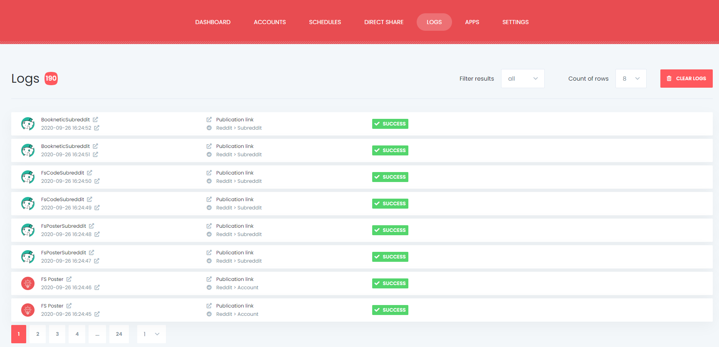
Task: Open the Filter results dropdown
Action: [x=523, y=79]
